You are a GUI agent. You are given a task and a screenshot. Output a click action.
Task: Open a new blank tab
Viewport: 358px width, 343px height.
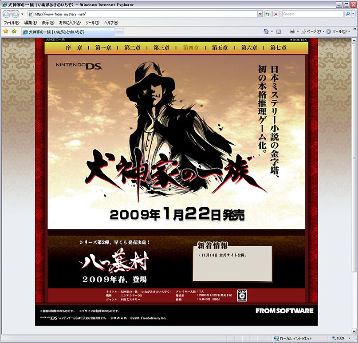(x=119, y=32)
